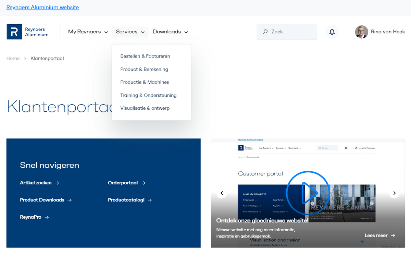Collapse the Services dropdown menu
This screenshot has width=411, height=255.
click(x=130, y=32)
